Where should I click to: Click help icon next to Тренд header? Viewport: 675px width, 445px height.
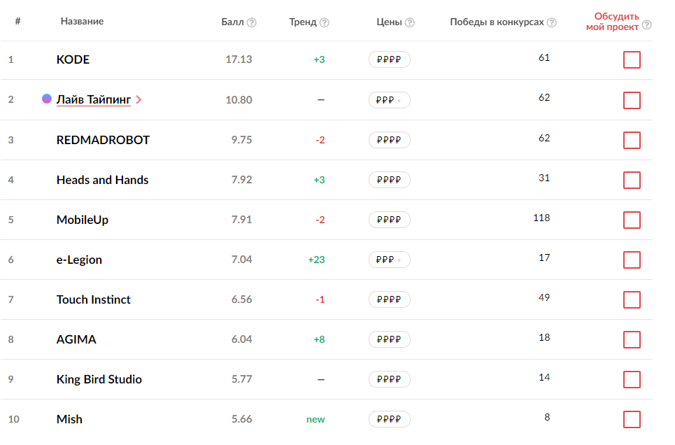[x=324, y=22]
